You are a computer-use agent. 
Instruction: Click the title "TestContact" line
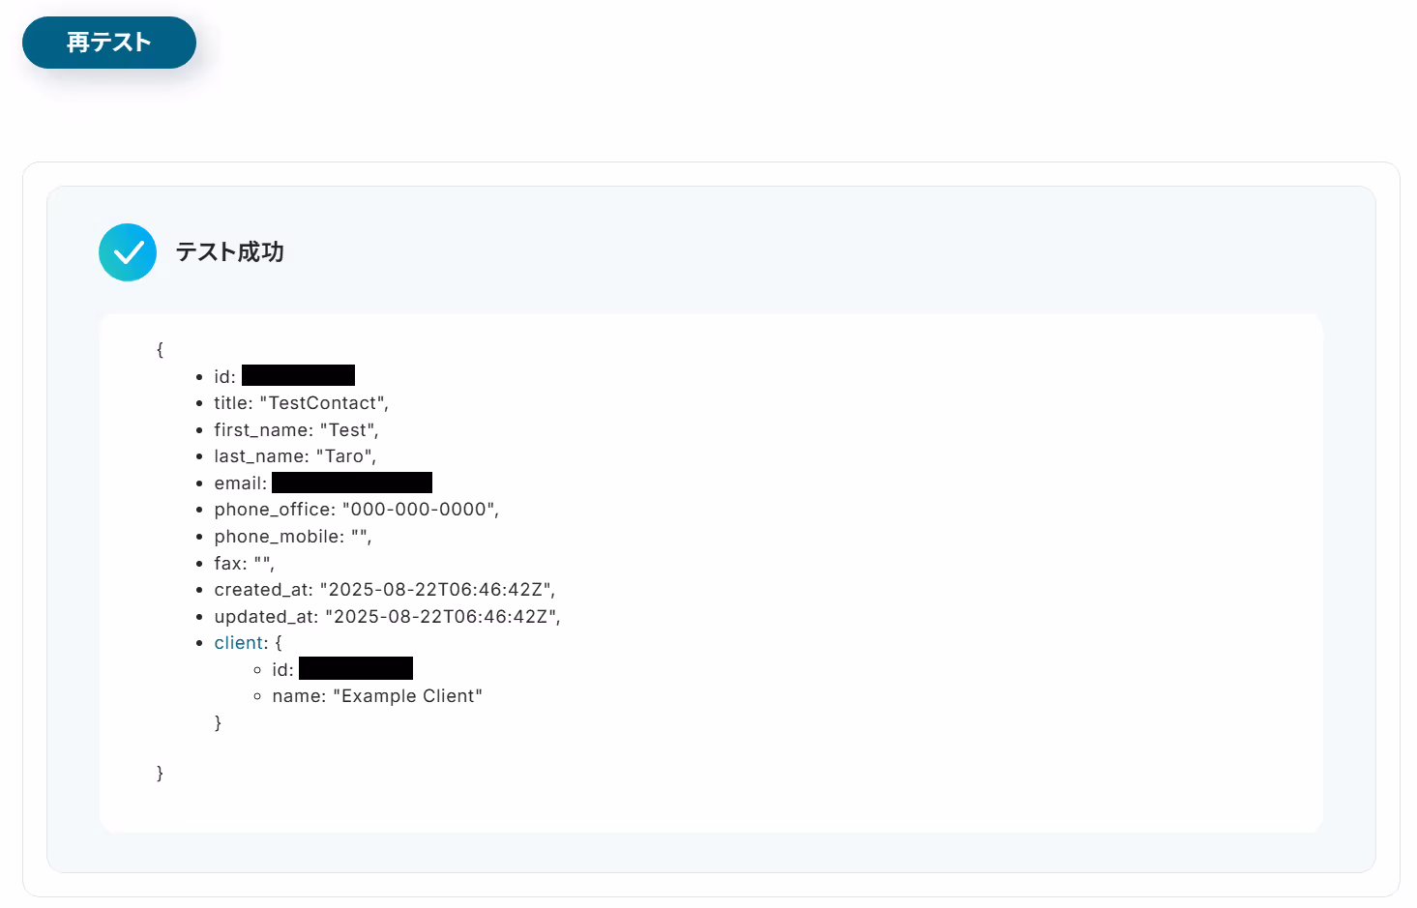point(302,403)
